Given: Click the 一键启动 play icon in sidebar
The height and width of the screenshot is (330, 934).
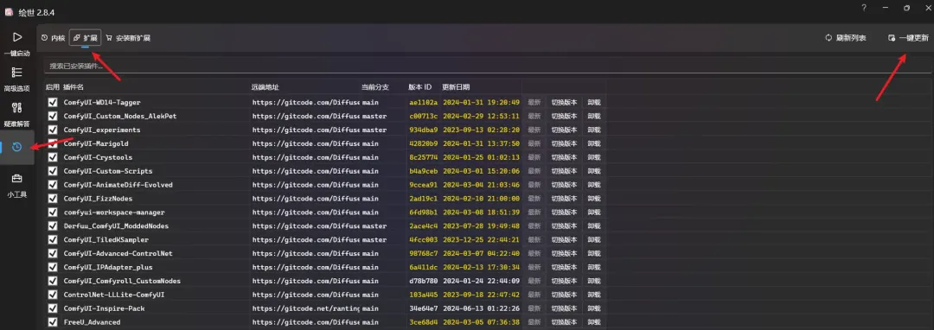Looking at the screenshot, I should point(17,37).
